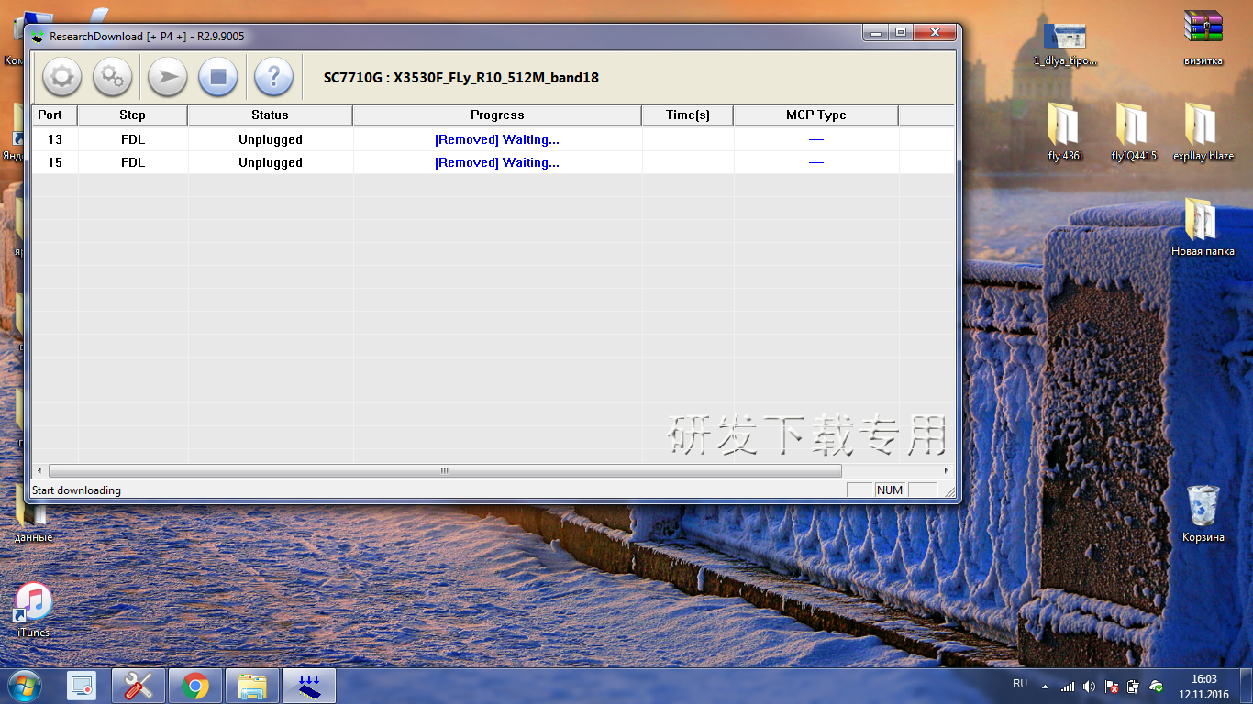The image size is (1253, 704).
Task: Minimize the ResearchDownload window
Action: tap(876, 33)
